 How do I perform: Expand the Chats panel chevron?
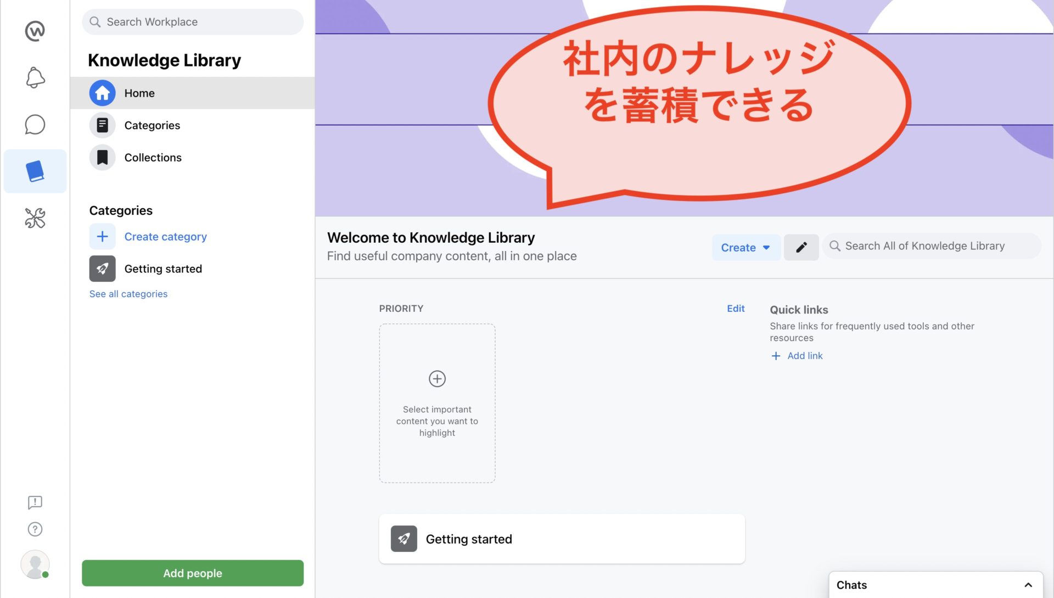1028,585
